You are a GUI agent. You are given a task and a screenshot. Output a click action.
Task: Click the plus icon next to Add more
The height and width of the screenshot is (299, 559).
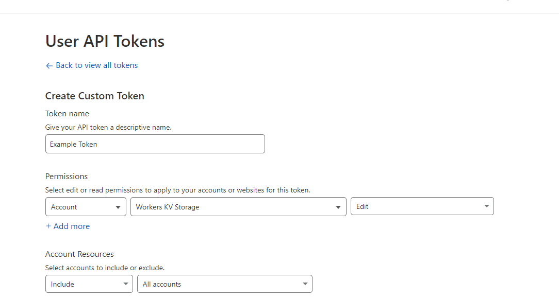(48, 226)
